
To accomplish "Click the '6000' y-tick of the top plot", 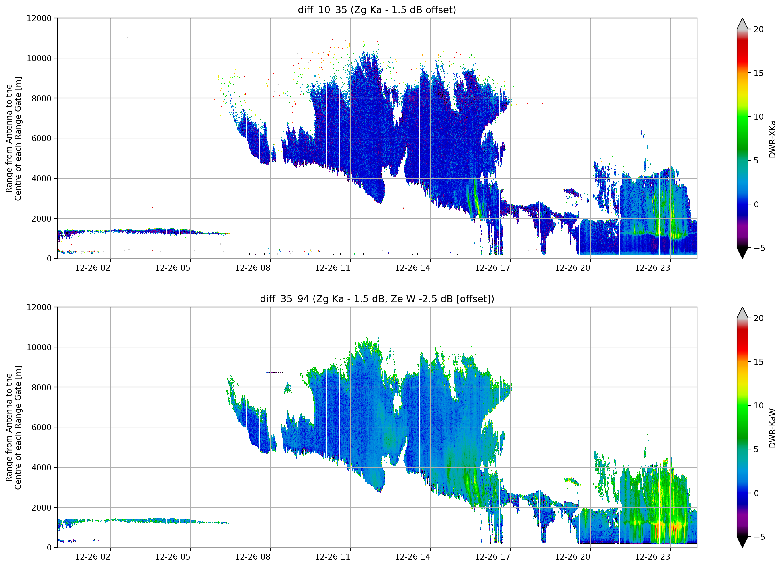I will [x=41, y=139].
